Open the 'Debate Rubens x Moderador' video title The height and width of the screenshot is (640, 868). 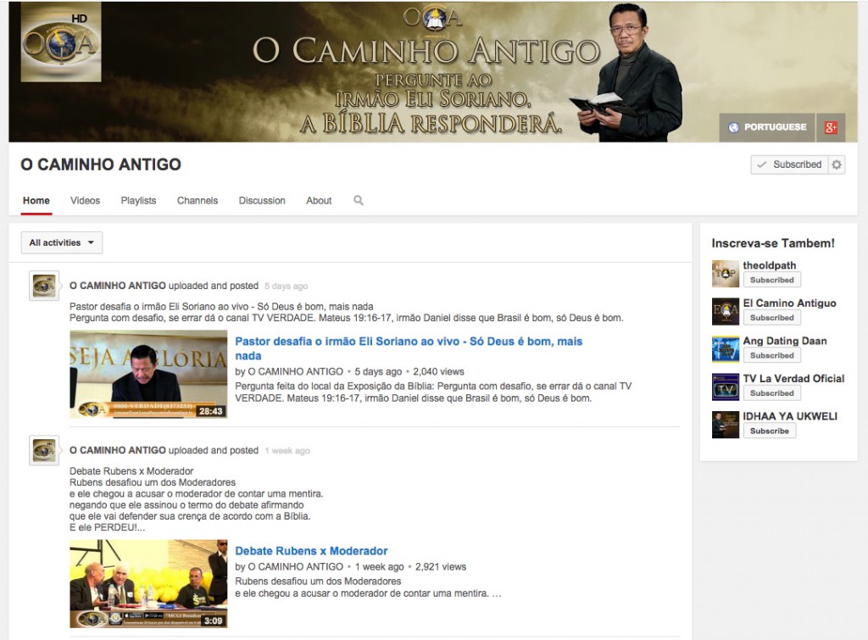click(311, 551)
